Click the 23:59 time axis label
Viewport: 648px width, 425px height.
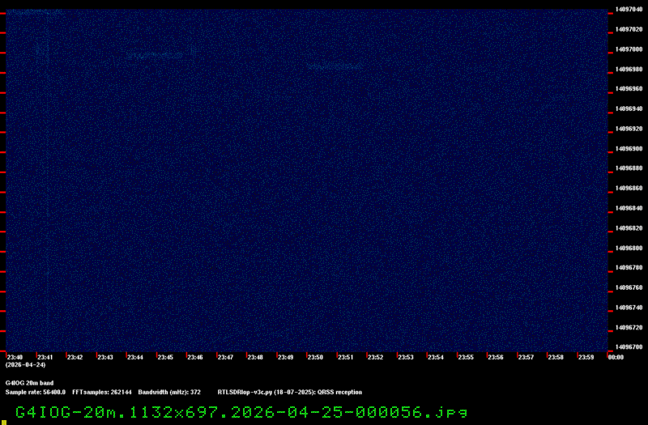(x=586, y=357)
